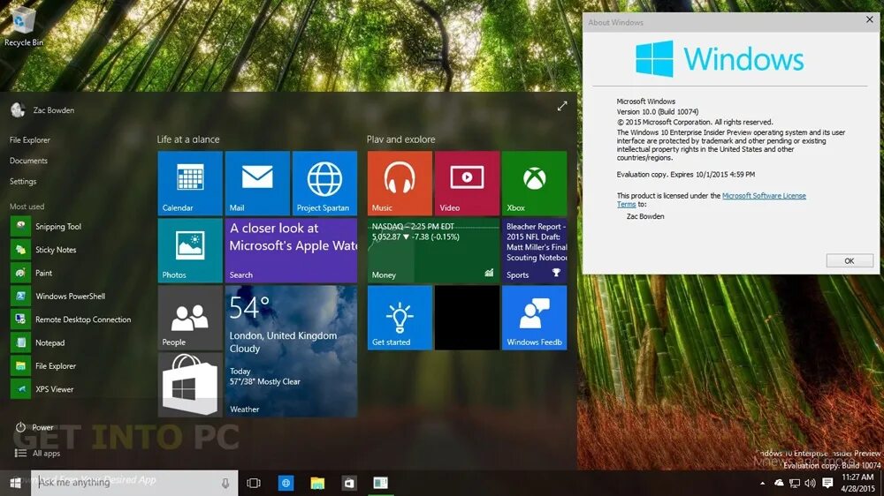Click the Version 10.0 (Build 10074) text
Viewport: 884px width, 496px height.
coord(658,112)
